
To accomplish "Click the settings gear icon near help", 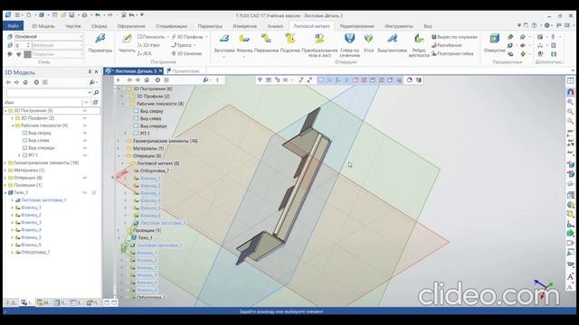I will 546,25.
